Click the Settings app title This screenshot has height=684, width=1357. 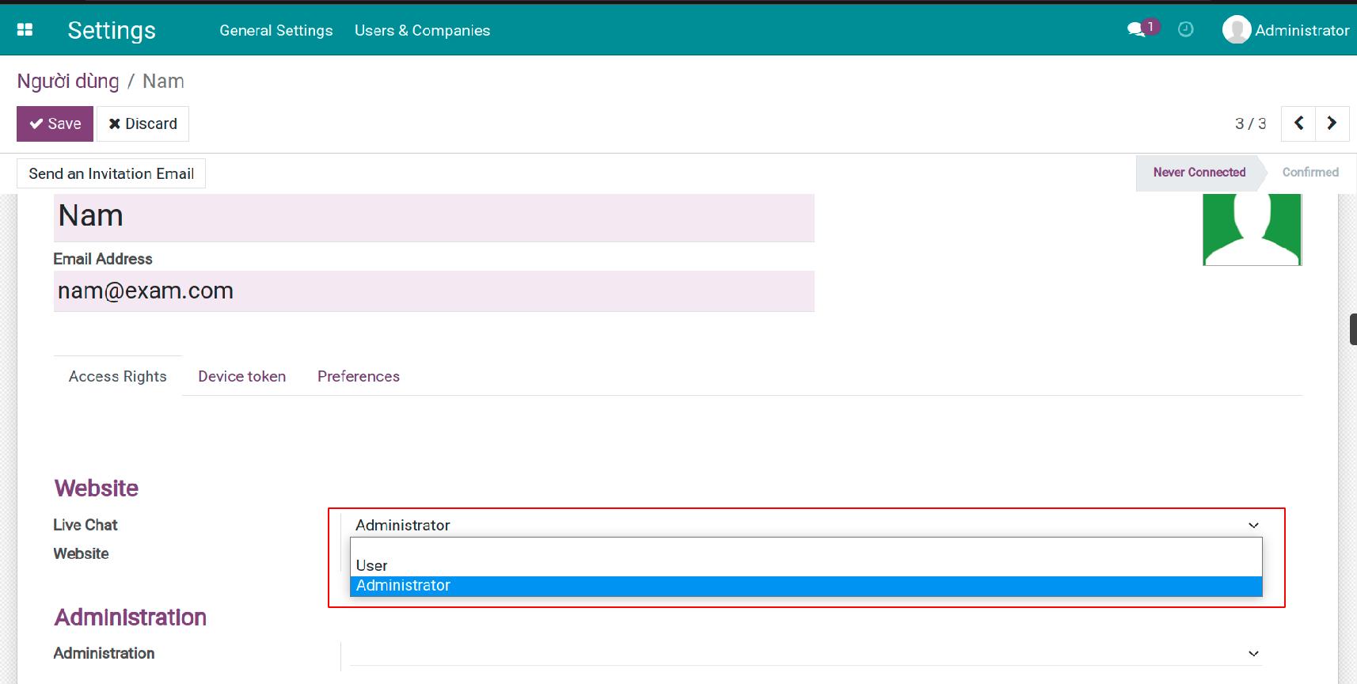pyautogui.click(x=112, y=30)
